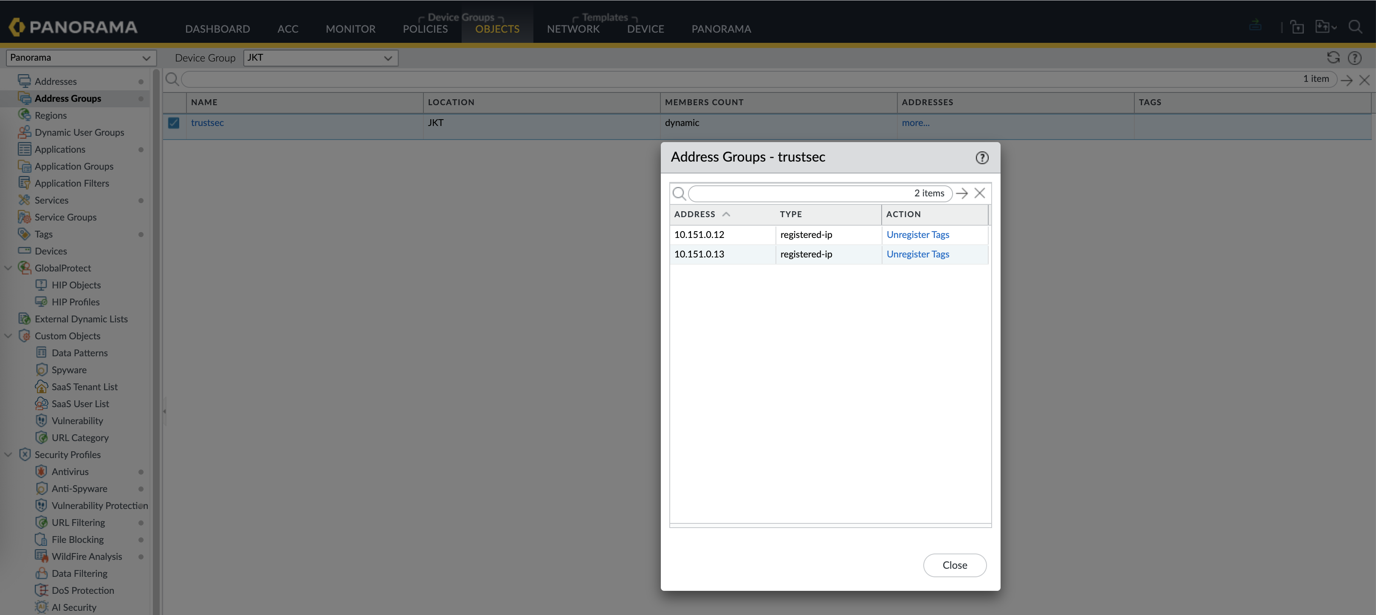Click the Close button in dialog
The width and height of the screenshot is (1376, 615).
[954, 565]
